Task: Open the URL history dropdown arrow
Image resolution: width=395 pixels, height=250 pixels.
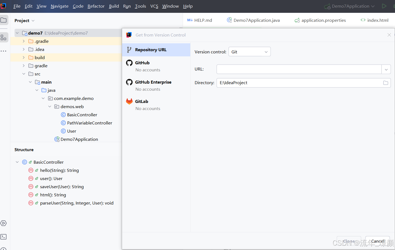Action: [x=386, y=69]
